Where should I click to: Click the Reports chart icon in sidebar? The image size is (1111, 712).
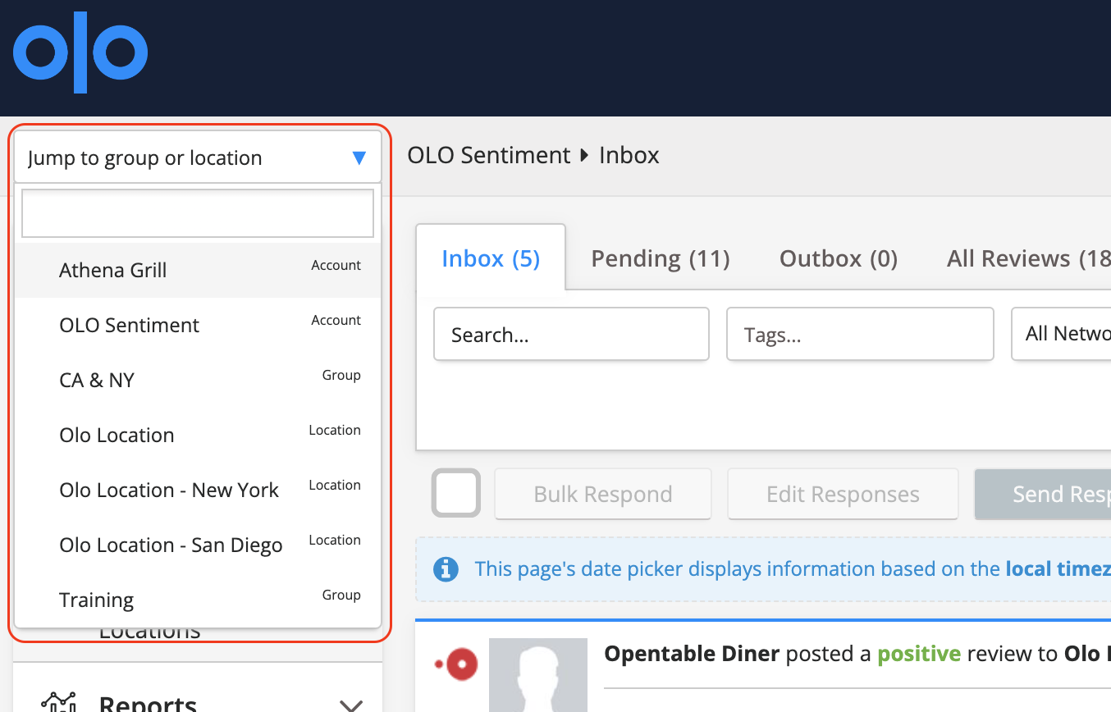click(x=57, y=702)
